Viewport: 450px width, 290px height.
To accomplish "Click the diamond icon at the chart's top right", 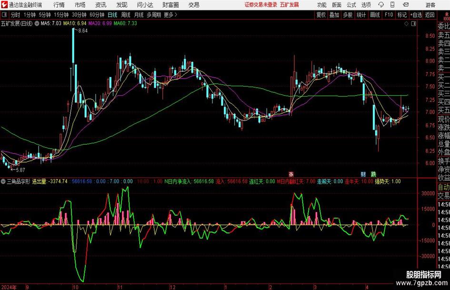I will 406,24.
